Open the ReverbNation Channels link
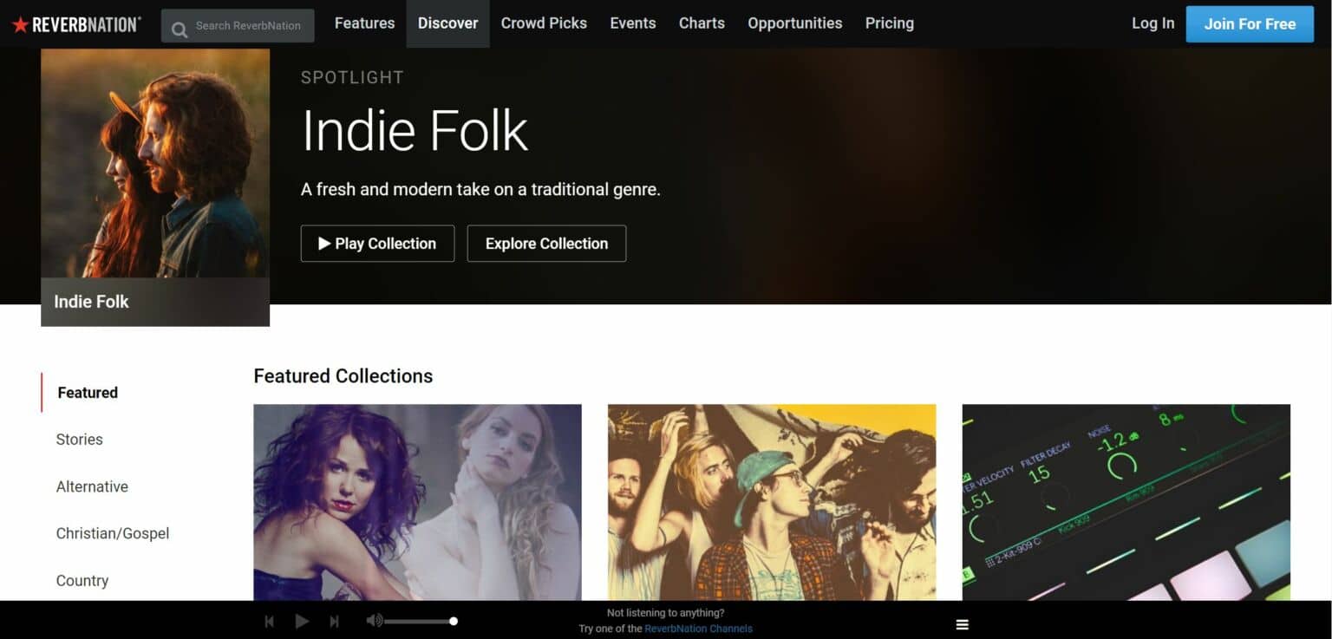Viewport: 1332px width, 639px height. [697, 628]
